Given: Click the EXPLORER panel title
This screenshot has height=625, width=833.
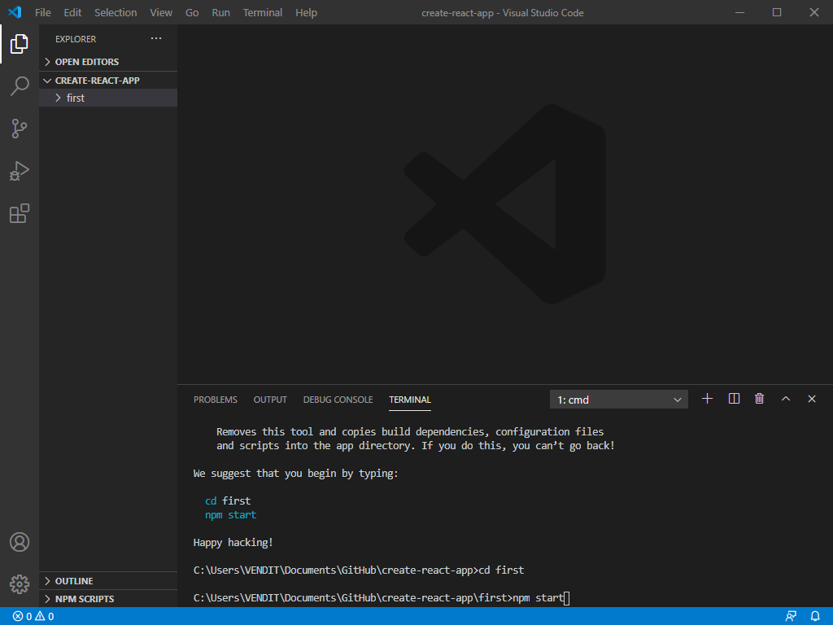Looking at the screenshot, I should [x=76, y=39].
